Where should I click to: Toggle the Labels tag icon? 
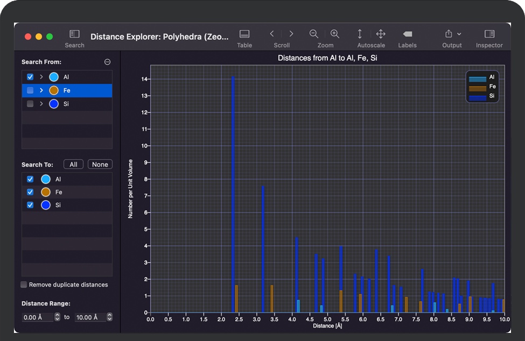408,34
